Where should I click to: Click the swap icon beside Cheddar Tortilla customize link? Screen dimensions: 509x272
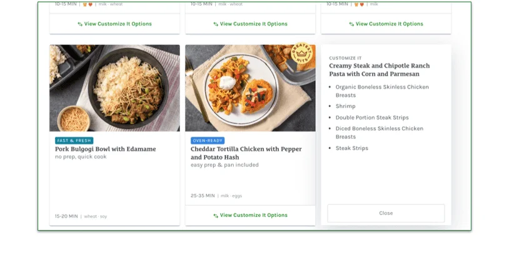216,216
